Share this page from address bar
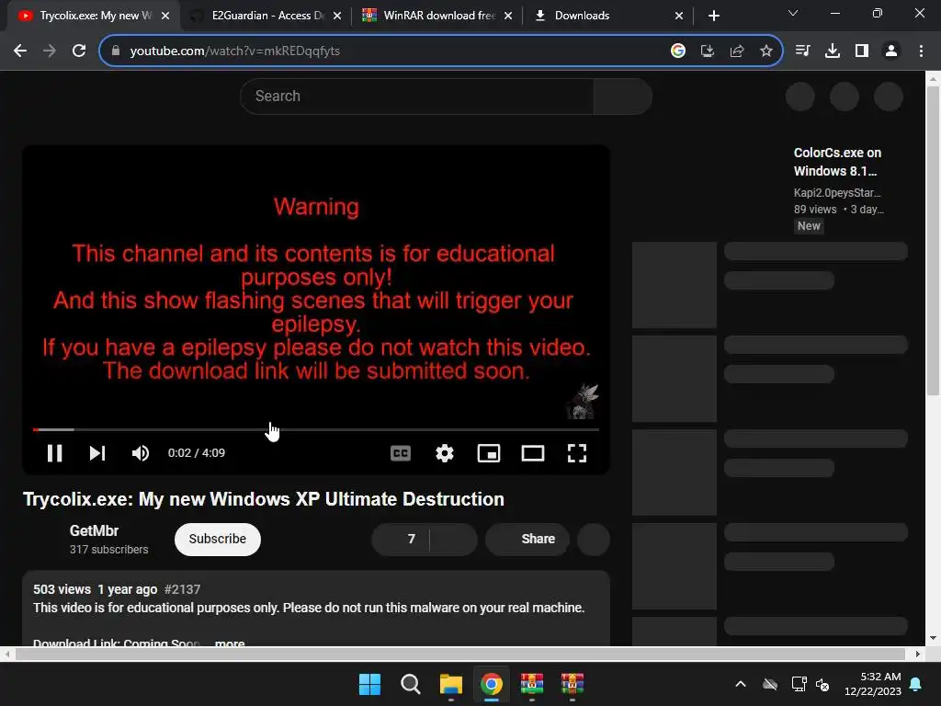The width and height of the screenshot is (941, 706). click(736, 51)
